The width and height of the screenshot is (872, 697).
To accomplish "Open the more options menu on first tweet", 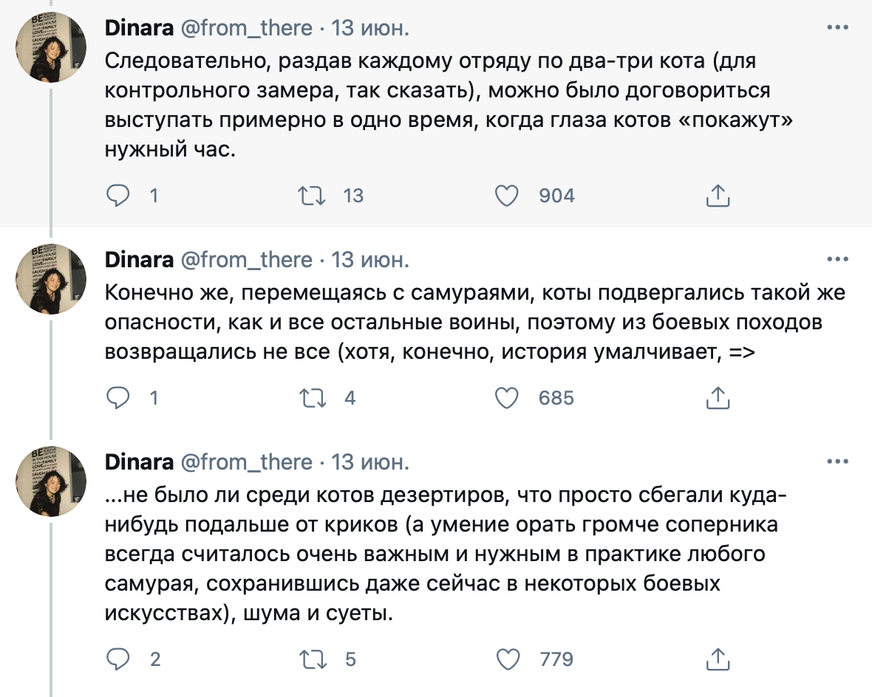I will click(x=837, y=27).
